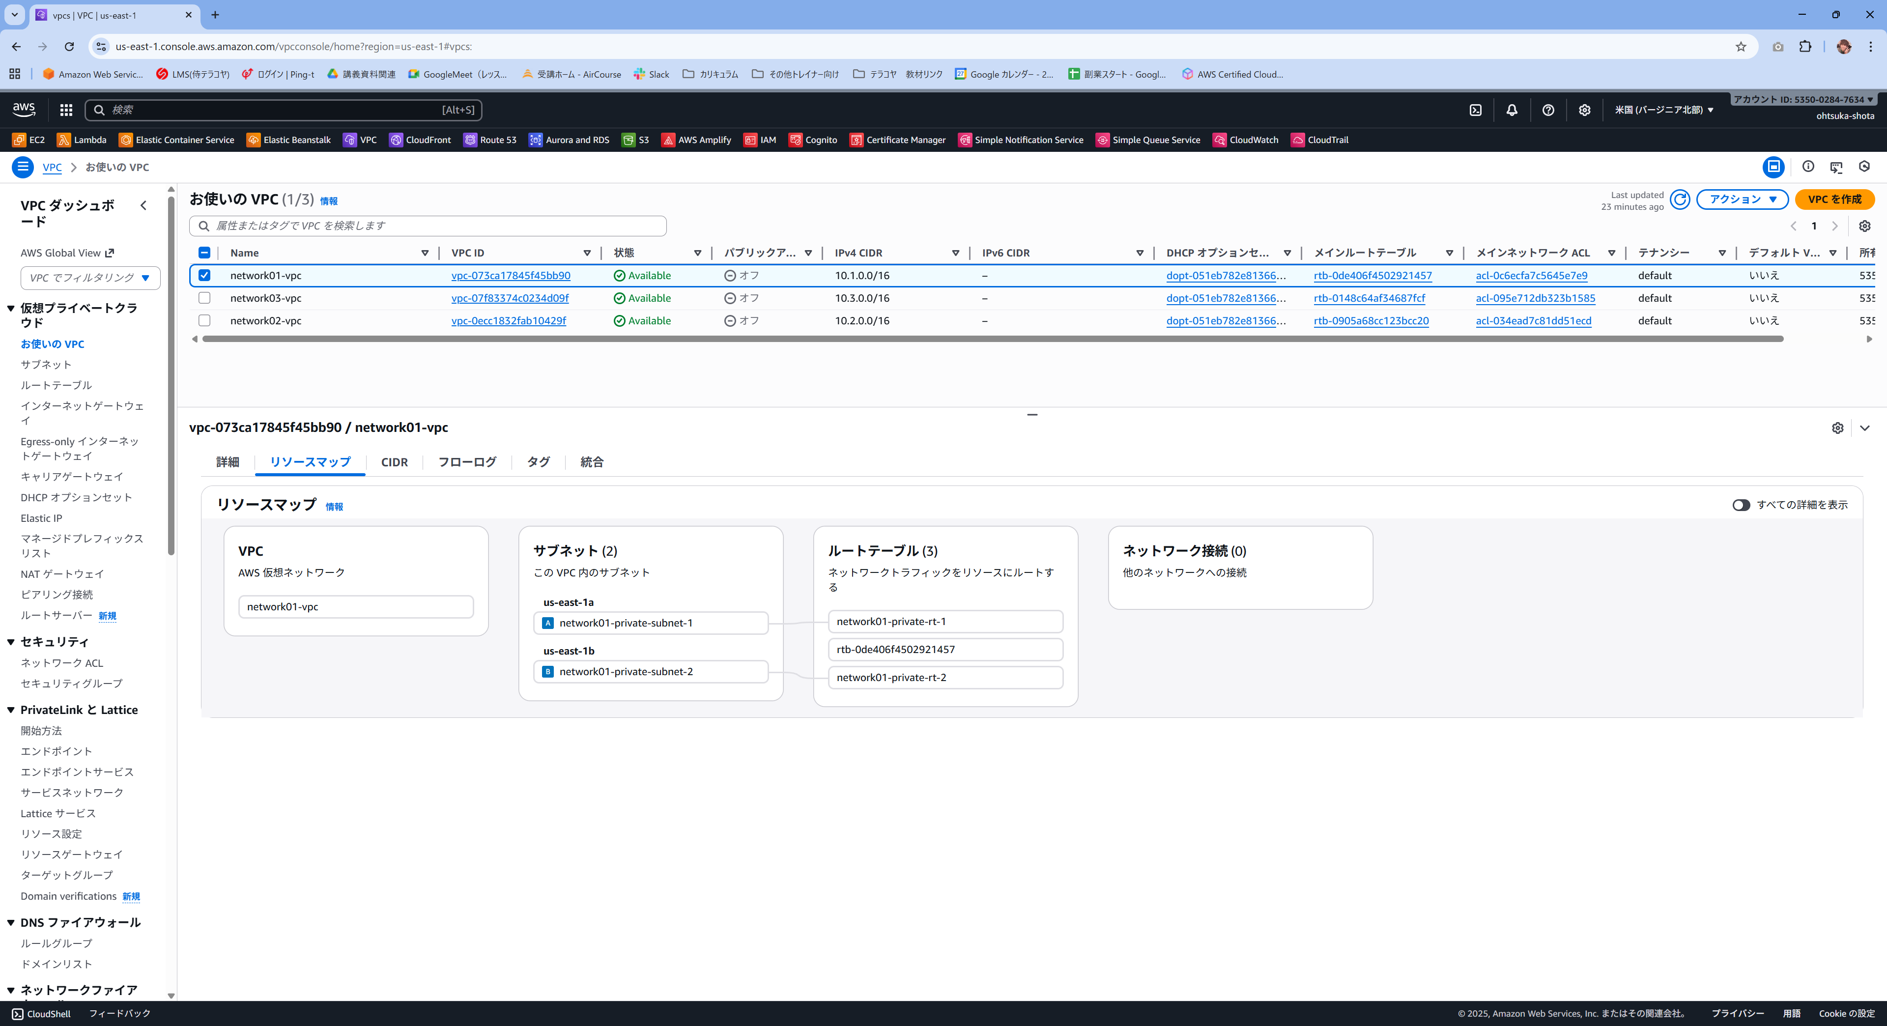The height and width of the screenshot is (1026, 1887).
Task: Click the notifications bell icon
Action: pos(1511,110)
